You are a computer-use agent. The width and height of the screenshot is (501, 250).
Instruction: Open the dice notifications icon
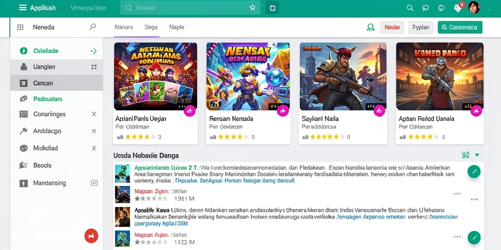(458, 7)
